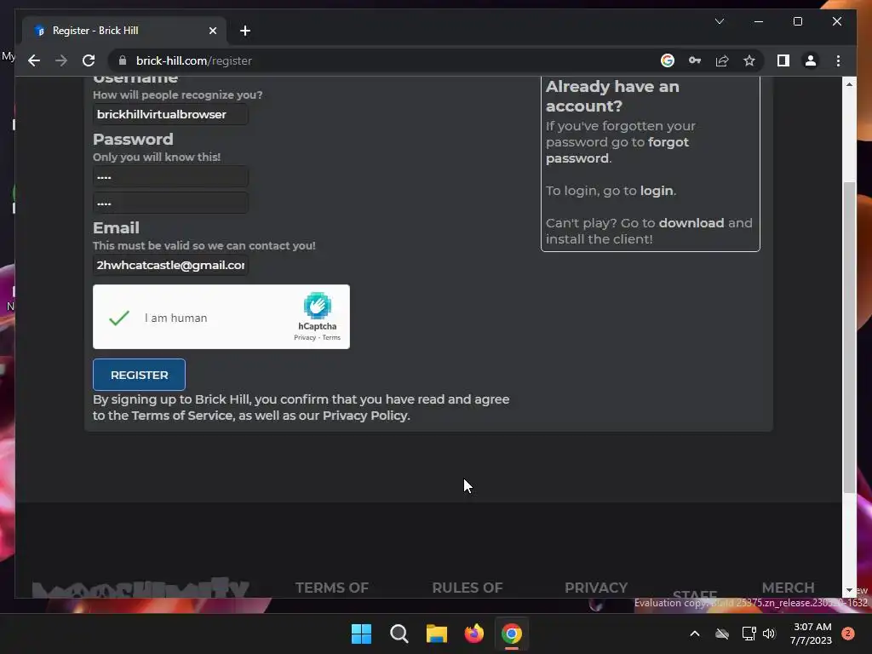Open hCaptcha Privacy link
Image resolution: width=872 pixels, height=654 pixels.
pyautogui.click(x=305, y=337)
